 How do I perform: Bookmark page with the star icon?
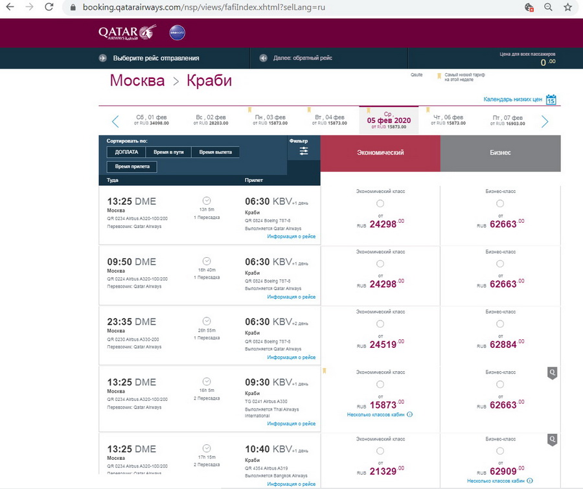click(567, 7)
